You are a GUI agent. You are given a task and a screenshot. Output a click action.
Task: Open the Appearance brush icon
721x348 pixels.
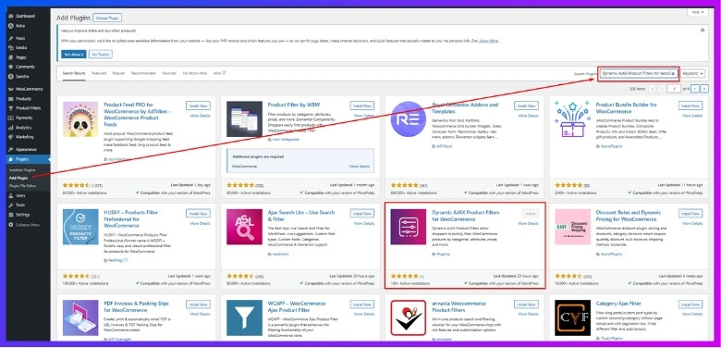(10, 150)
